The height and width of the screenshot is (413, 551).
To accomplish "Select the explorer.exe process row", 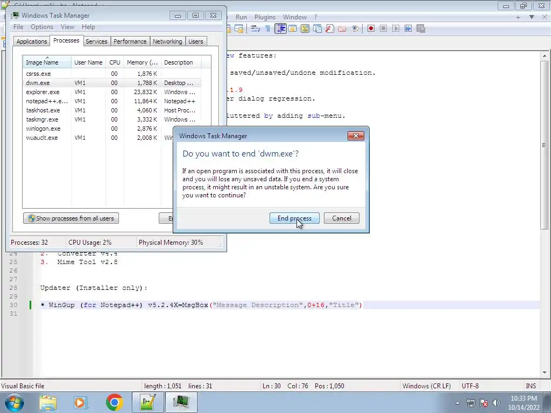I will click(x=112, y=92).
